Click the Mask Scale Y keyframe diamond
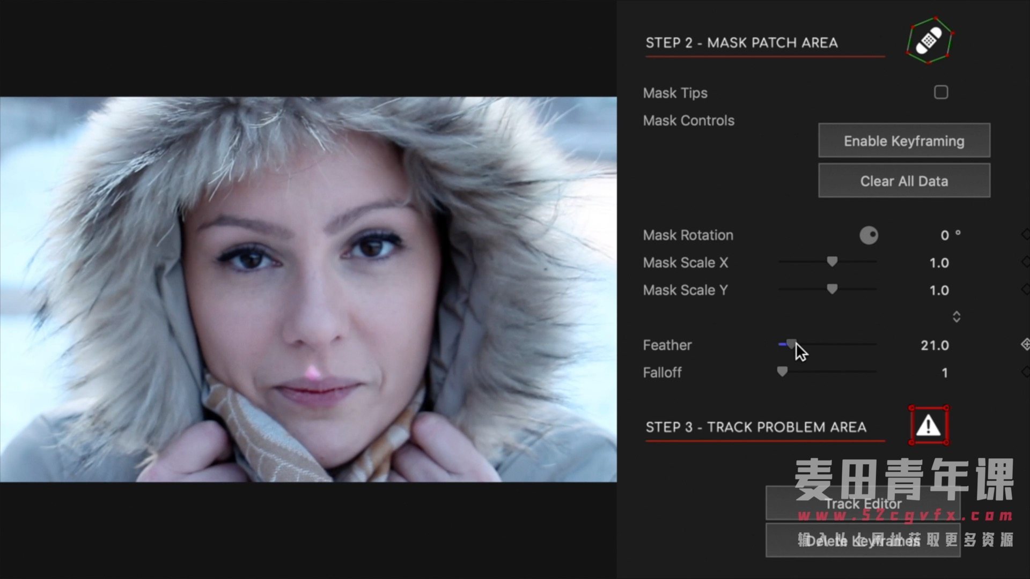 click(1025, 289)
